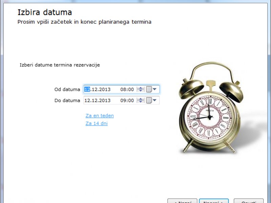Click the 'Za en teden' link
This screenshot has width=271, height=203.
pos(100,116)
